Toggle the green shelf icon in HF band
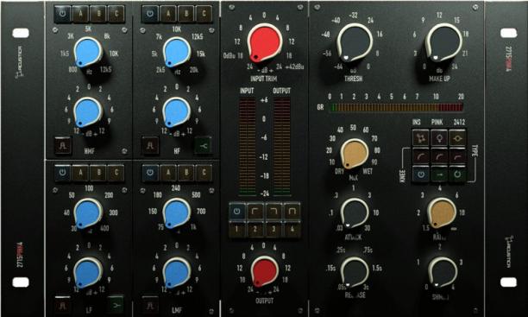The height and width of the screenshot is (317, 528). [204, 145]
